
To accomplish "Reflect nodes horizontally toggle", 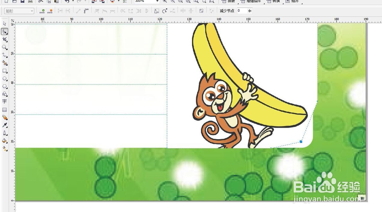I will pos(183,11).
